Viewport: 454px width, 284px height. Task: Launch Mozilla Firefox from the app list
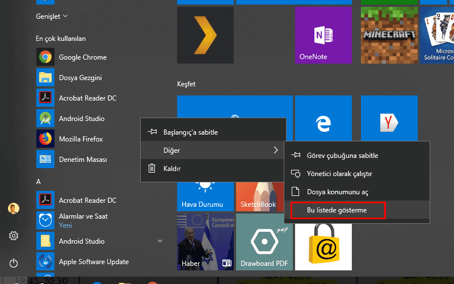pos(81,139)
